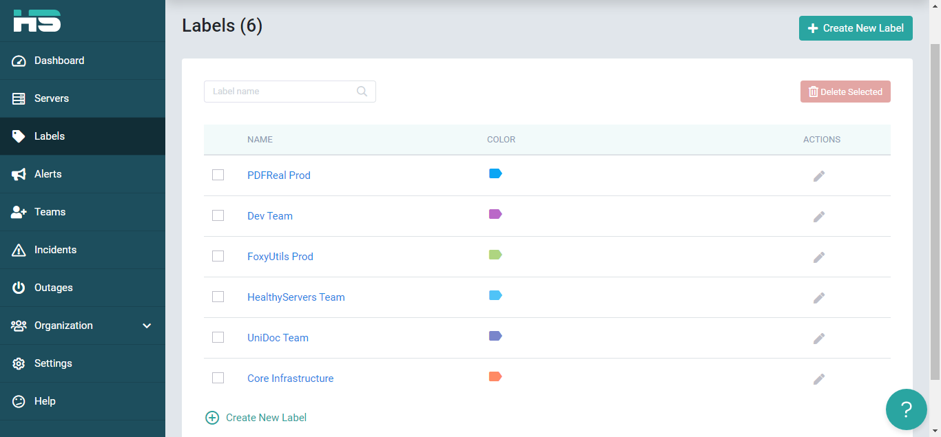The height and width of the screenshot is (437, 941).
Task: Click the NAME column header
Action: click(x=260, y=140)
